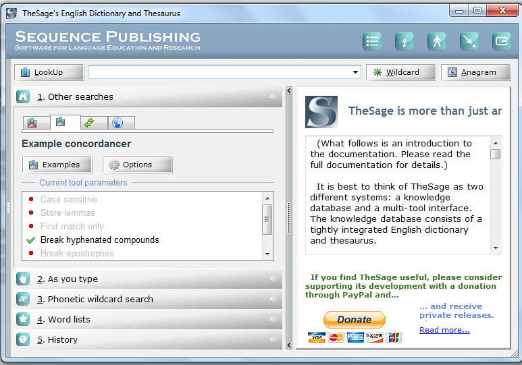The width and height of the screenshot is (522, 365).
Task: Click the parameters list scroll-down arrow
Action: click(267, 254)
